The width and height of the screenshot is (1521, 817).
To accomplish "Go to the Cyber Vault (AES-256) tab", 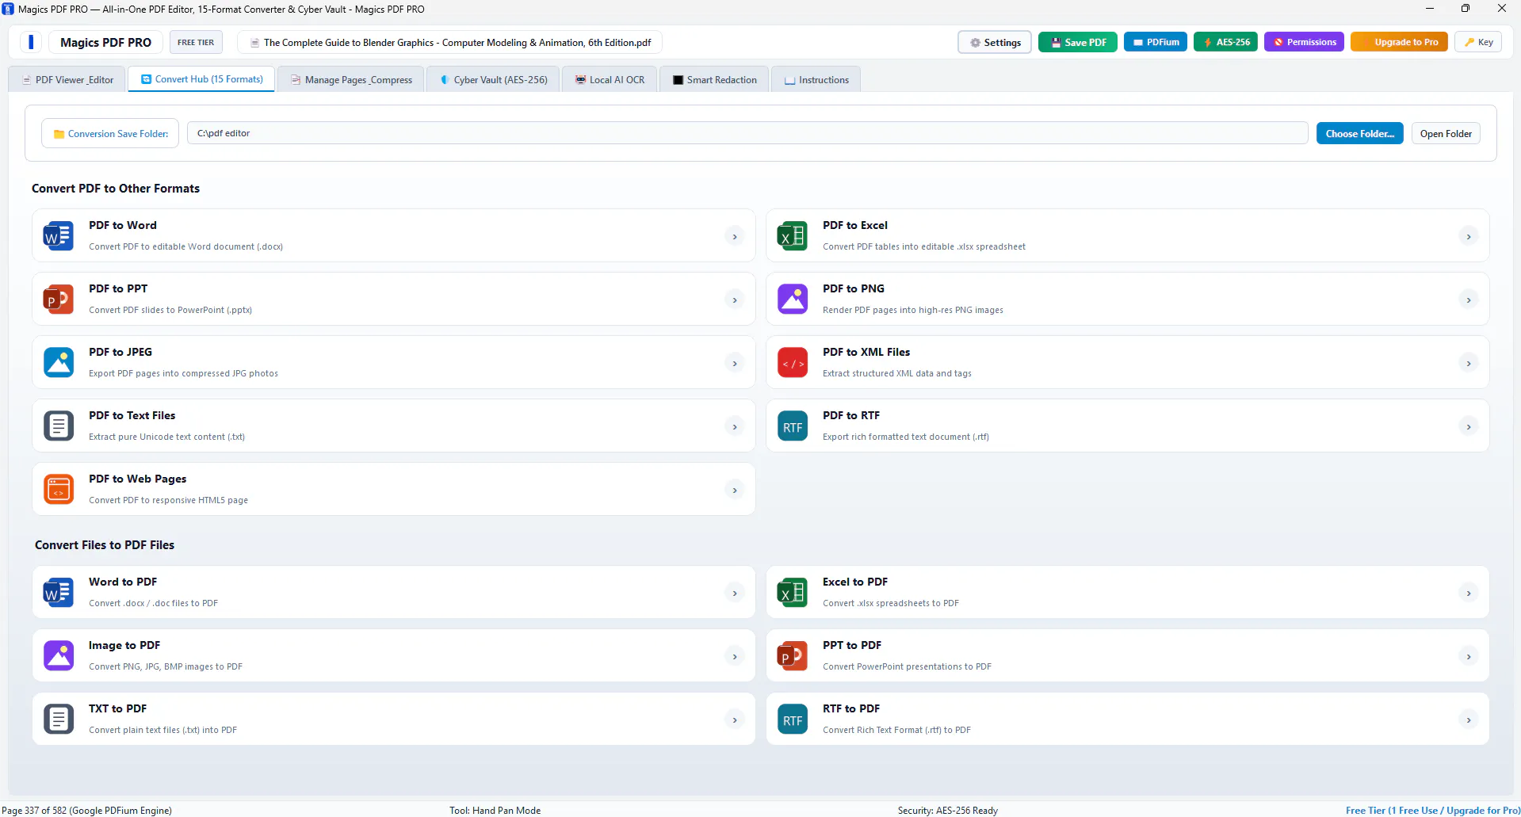I will (x=493, y=79).
